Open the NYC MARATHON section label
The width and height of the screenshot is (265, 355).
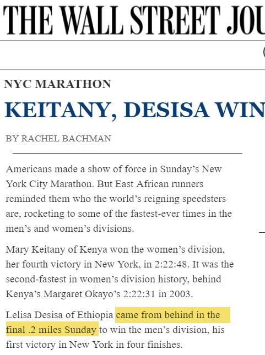(58, 84)
